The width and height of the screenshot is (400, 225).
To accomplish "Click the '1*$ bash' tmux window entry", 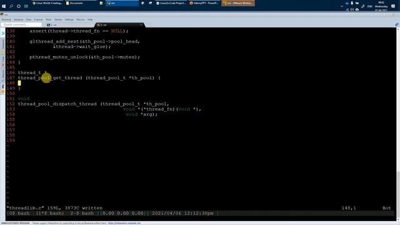I will (x=50, y=213).
